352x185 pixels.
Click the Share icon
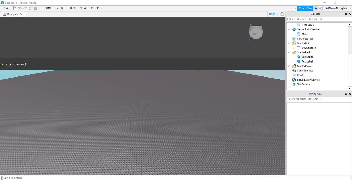(321, 8)
